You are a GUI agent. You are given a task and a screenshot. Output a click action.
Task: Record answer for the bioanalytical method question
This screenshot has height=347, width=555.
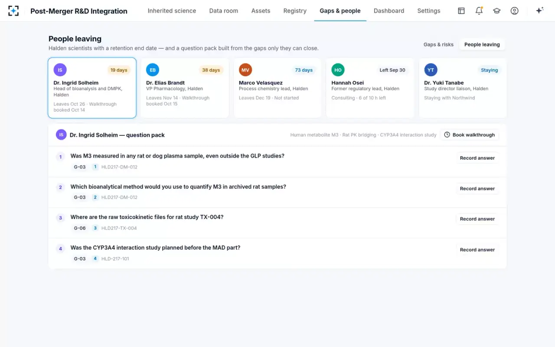[x=477, y=189]
